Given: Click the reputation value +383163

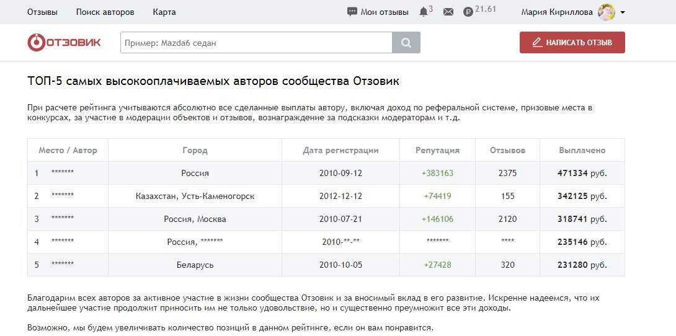Looking at the screenshot, I should pos(438,173).
